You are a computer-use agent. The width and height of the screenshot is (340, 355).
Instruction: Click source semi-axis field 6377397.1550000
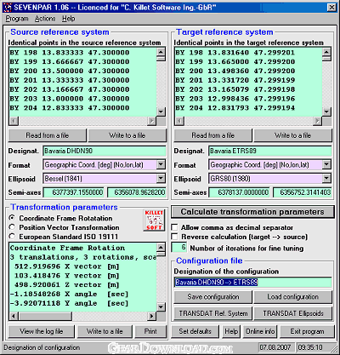73,192
